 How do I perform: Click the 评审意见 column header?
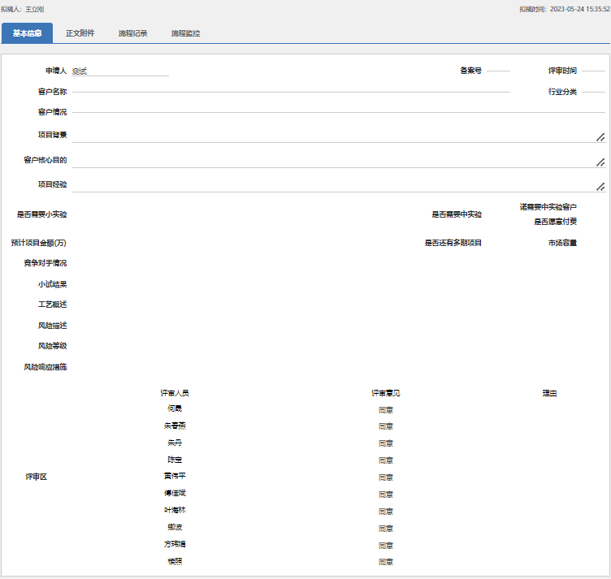(386, 393)
